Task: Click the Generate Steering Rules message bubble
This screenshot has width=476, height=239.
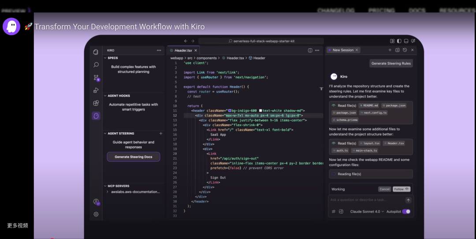Action: point(391,63)
